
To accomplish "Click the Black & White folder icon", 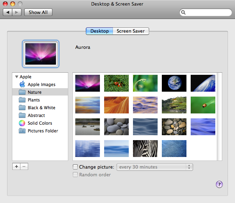I will coord(22,107).
